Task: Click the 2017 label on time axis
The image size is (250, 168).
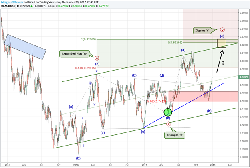Action: [144, 165]
